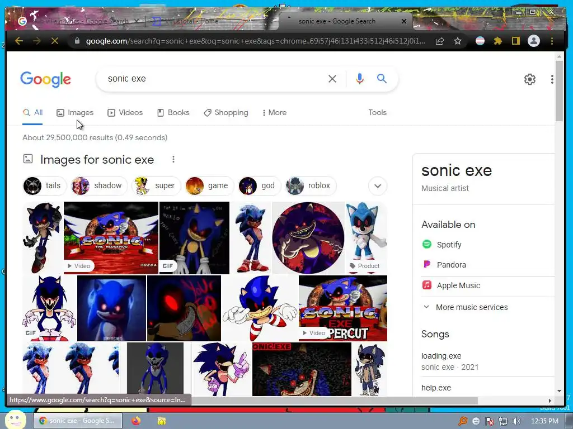Open the help.exe song entry

pos(436,388)
